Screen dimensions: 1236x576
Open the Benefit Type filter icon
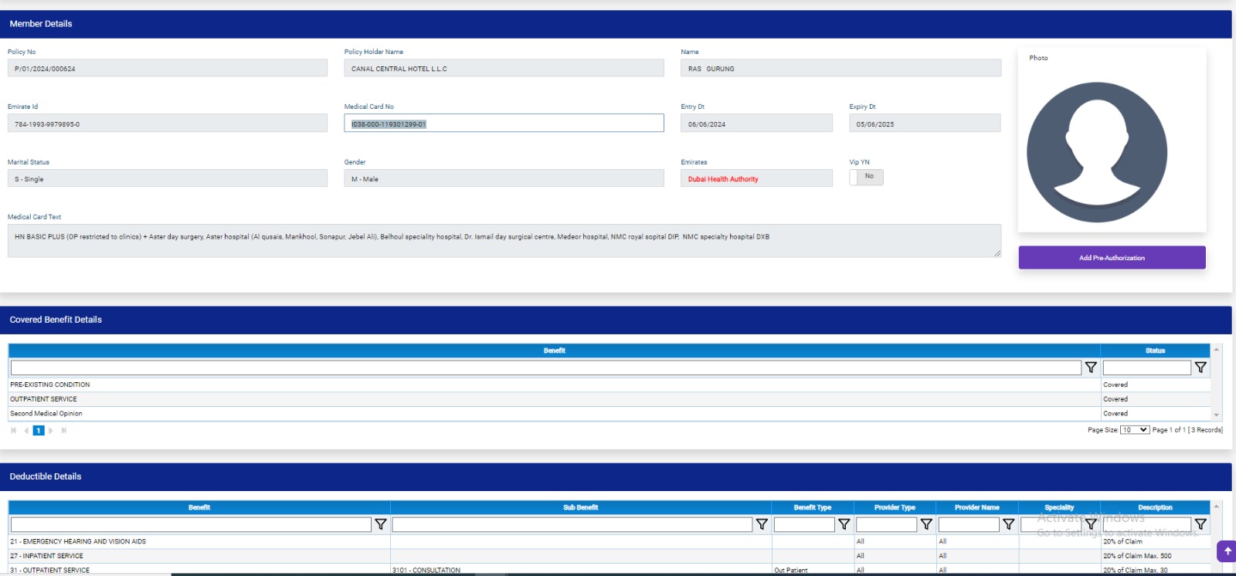point(844,524)
